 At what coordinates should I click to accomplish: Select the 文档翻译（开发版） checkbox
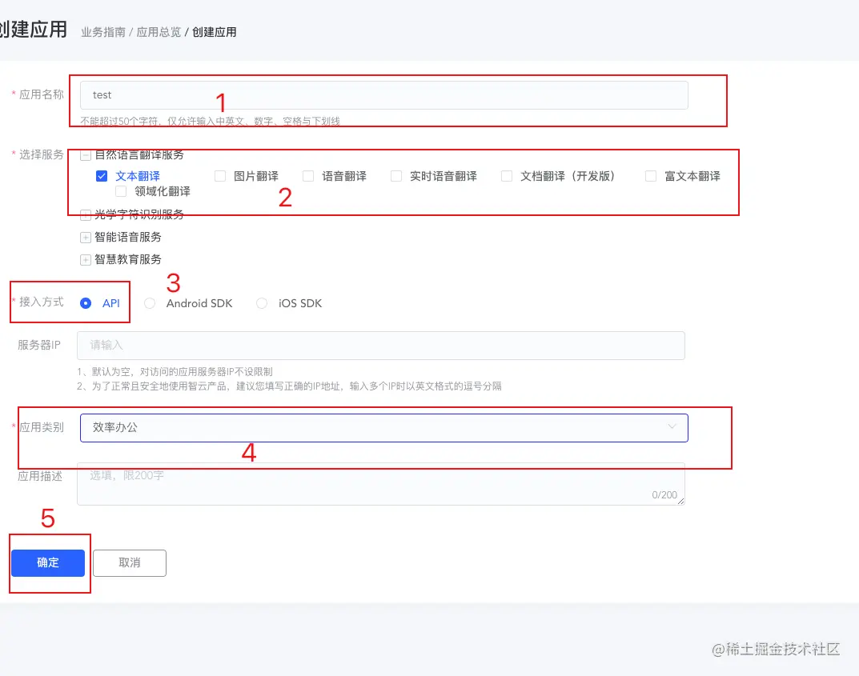[x=507, y=176]
